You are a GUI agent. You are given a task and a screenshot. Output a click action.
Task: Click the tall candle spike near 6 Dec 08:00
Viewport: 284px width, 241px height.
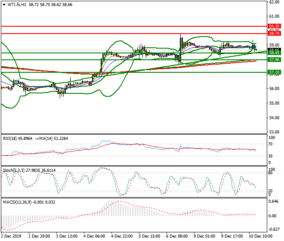(x=180, y=41)
